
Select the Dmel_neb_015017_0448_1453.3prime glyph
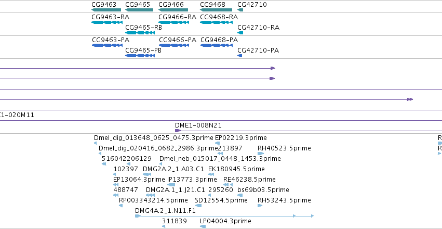click(160, 164)
